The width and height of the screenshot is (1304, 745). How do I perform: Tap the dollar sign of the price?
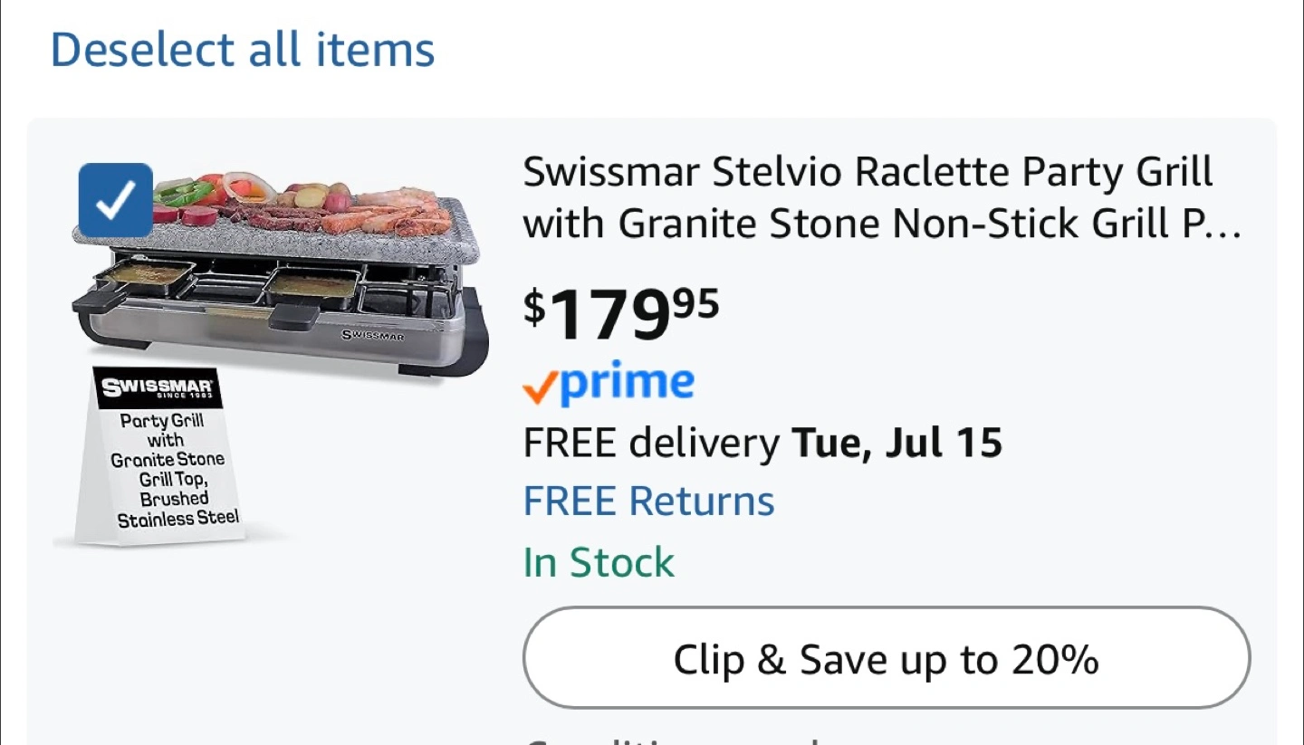tap(534, 309)
